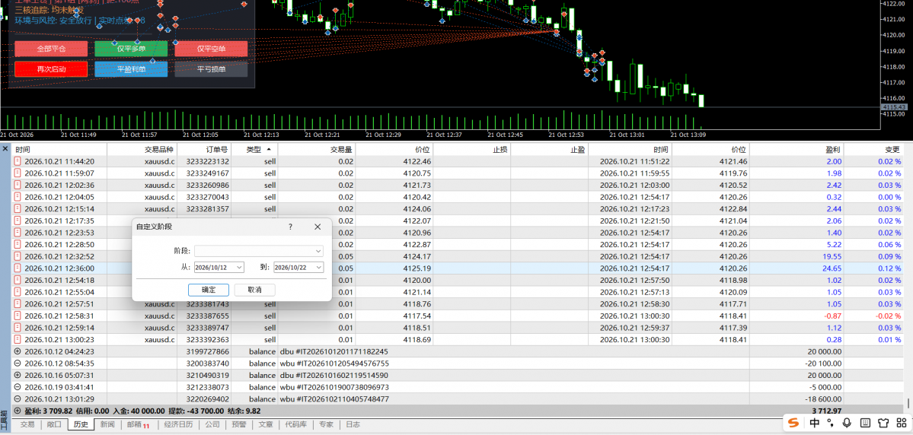
Task: Click the Sogou input method S logo
Action: pos(793,422)
